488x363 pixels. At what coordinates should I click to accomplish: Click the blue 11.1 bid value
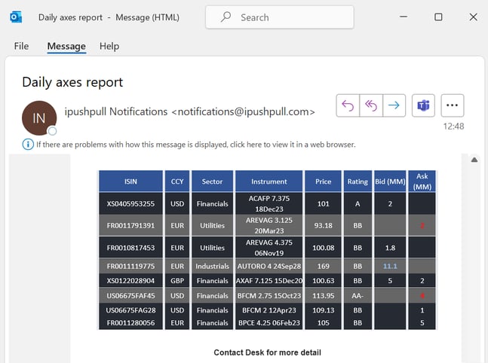pos(390,266)
